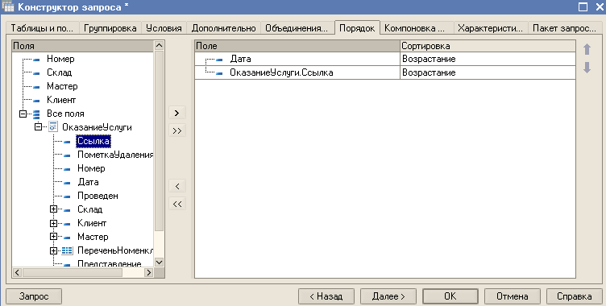
Task: Remove selected field with the < button
Action: [177, 186]
